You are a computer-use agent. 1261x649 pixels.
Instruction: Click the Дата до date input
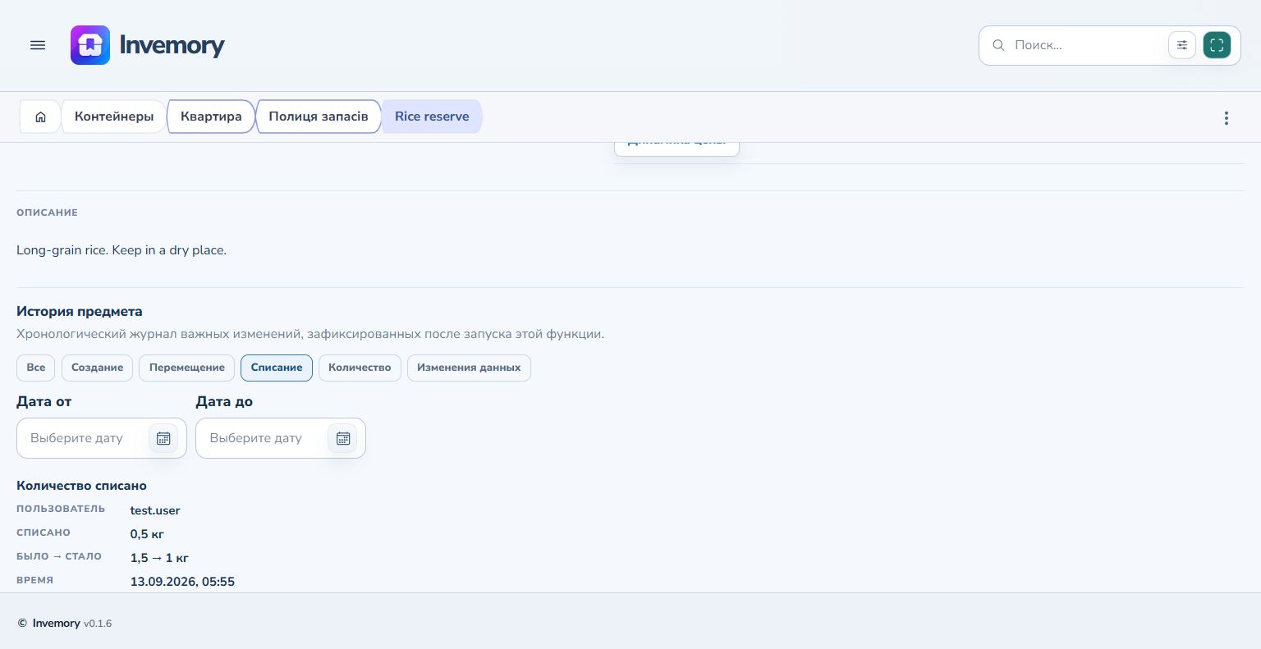(281, 438)
